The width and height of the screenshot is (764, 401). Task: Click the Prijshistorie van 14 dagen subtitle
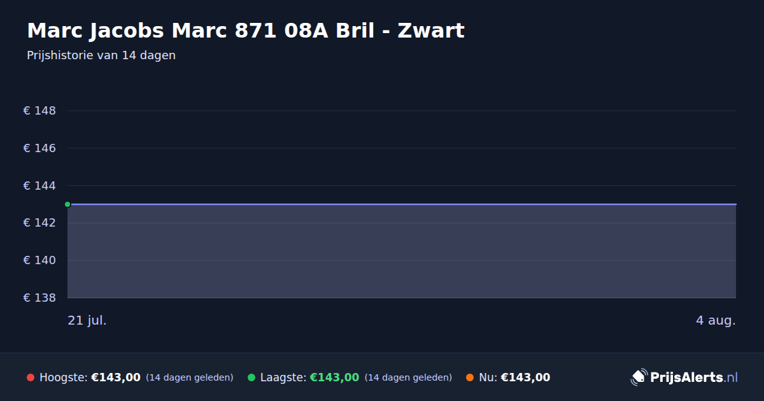click(101, 55)
